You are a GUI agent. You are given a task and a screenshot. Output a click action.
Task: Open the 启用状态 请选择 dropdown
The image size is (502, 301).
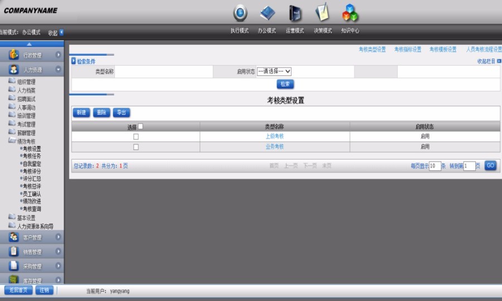(274, 71)
